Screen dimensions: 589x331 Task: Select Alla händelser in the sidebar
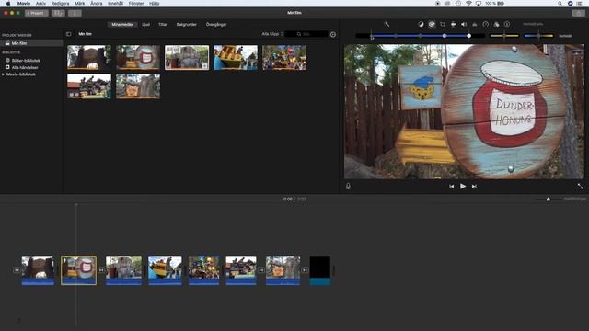tap(25, 67)
